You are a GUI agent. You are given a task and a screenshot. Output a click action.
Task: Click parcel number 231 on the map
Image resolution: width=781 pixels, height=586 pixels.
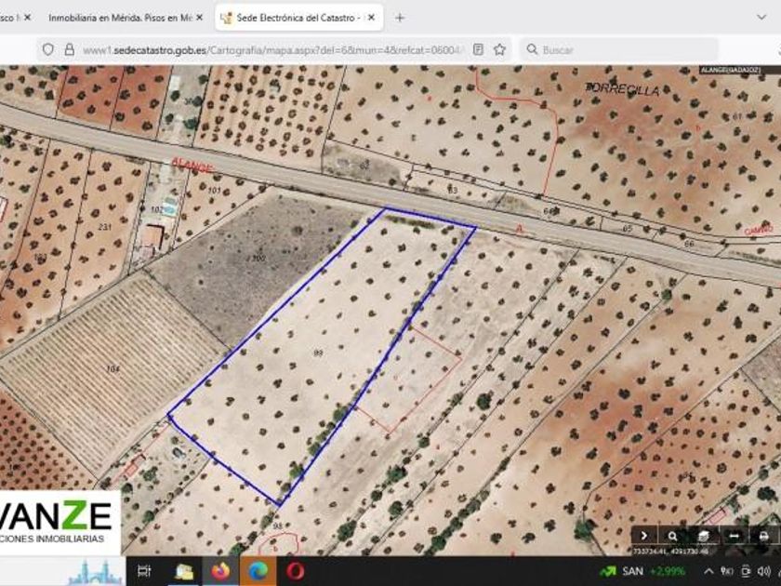[x=104, y=227]
